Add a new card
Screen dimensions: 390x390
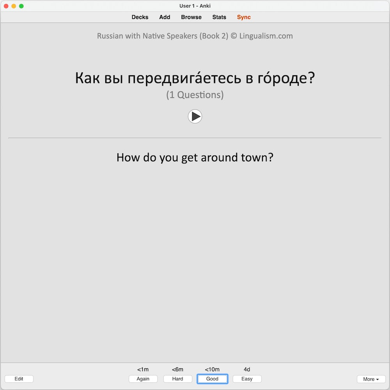164,17
